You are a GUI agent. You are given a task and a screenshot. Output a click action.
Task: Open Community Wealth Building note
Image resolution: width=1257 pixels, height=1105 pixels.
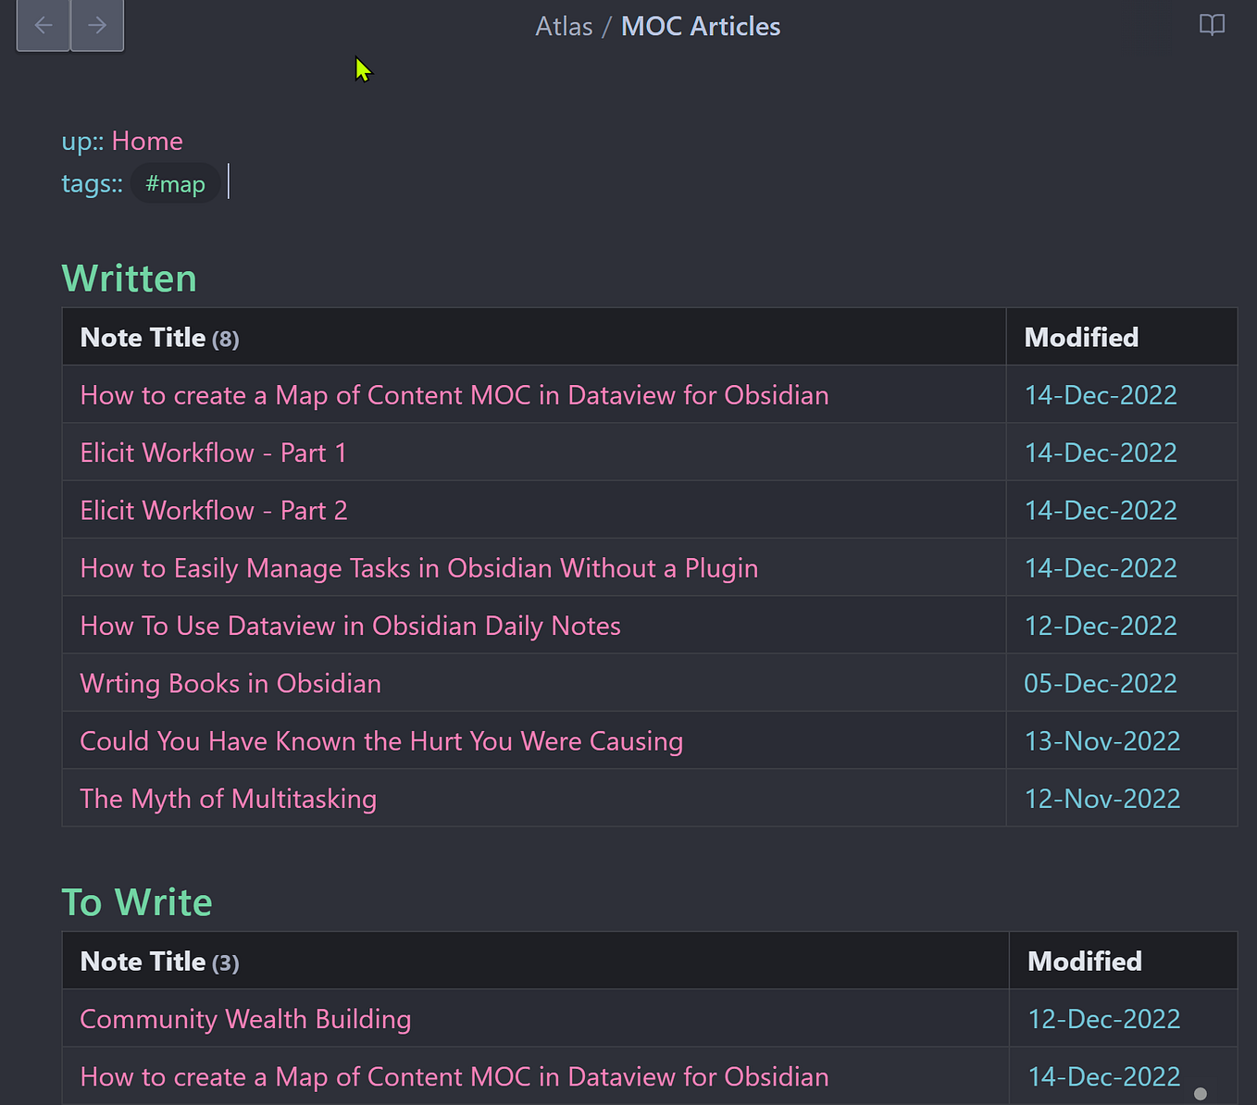244,1018
